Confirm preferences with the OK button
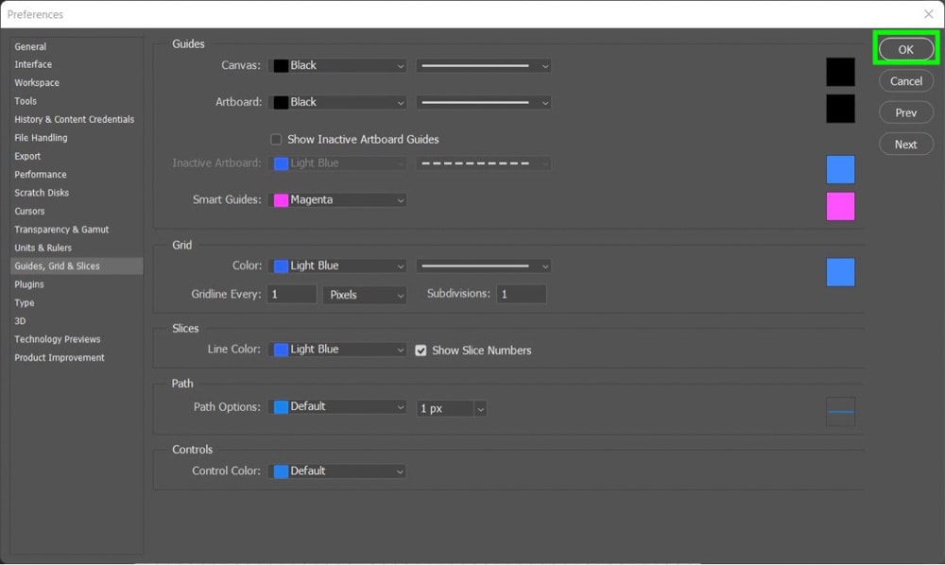 pyautogui.click(x=906, y=49)
